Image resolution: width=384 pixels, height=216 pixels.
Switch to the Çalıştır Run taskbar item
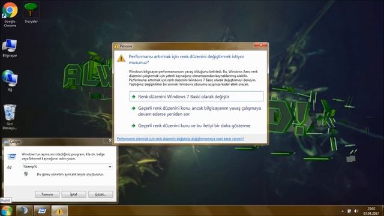click(42, 211)
